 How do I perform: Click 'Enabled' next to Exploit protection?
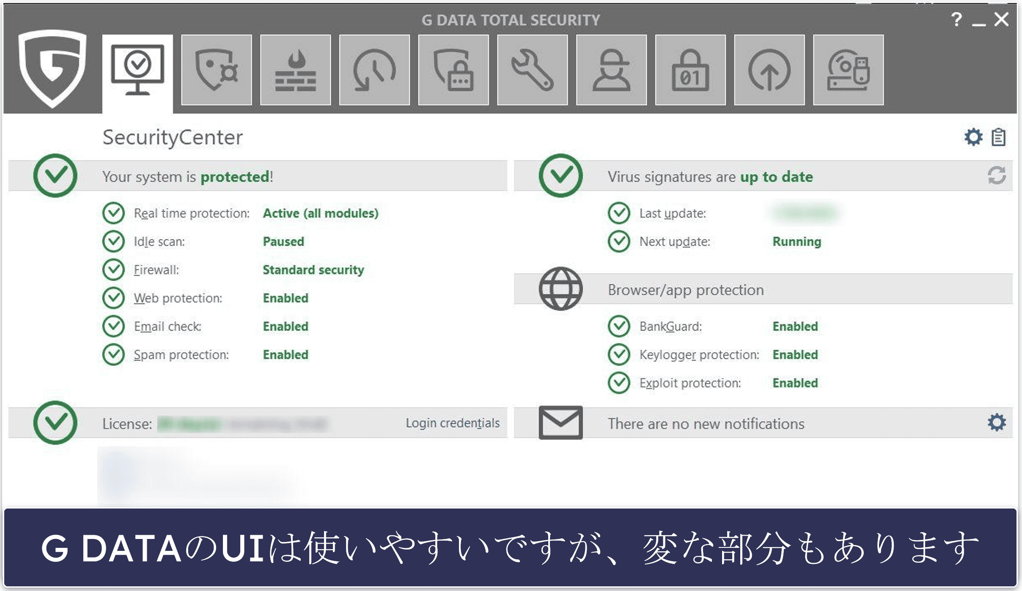tap(795, 383)
